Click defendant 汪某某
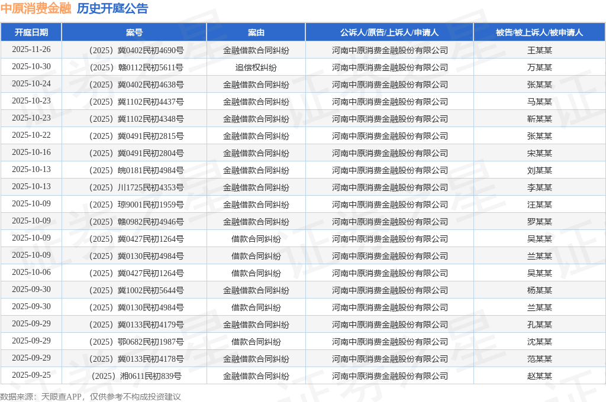The width and height of the screenshot is (606, 402). pos(540,205)
